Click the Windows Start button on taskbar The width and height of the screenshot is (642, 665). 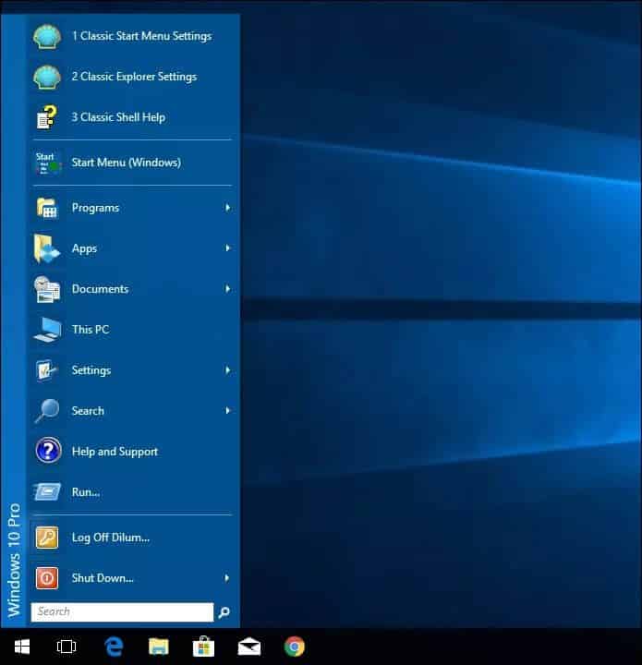coord(22,647)
